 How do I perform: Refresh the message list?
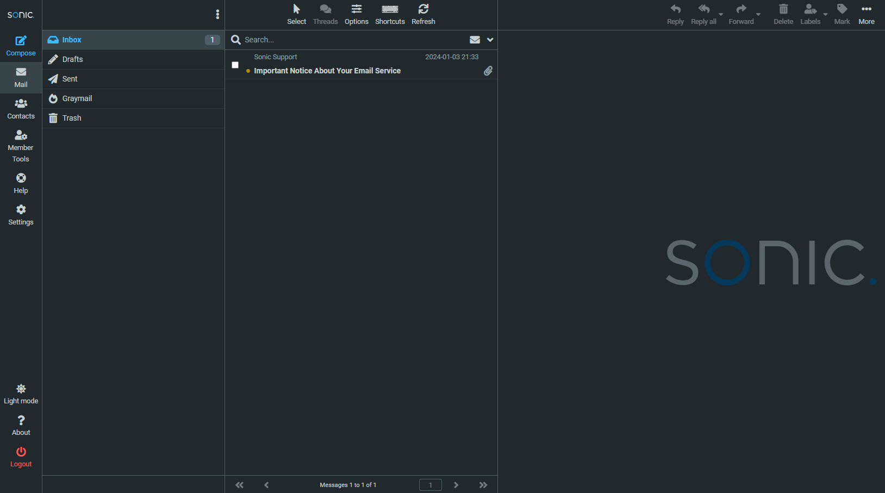(423, 15)
